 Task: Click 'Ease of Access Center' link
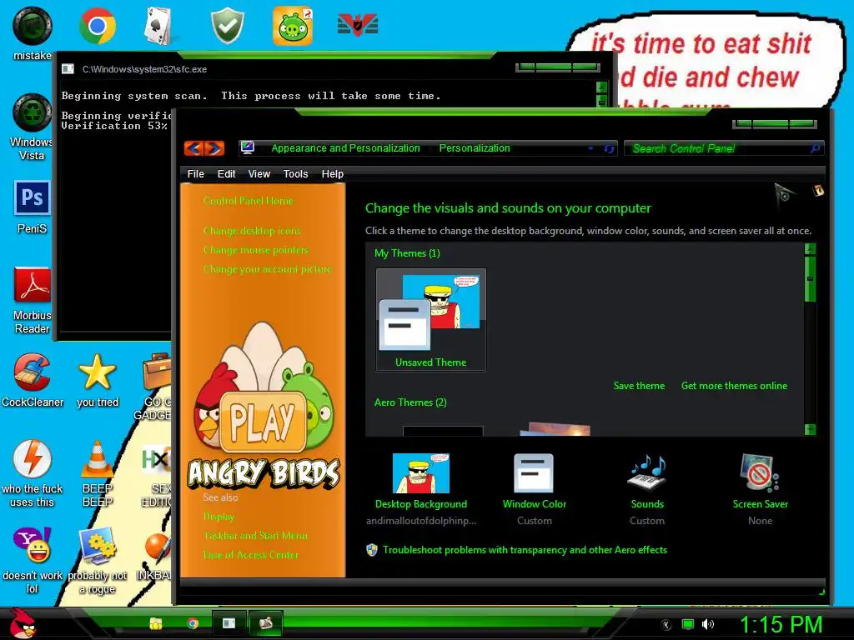251,555
